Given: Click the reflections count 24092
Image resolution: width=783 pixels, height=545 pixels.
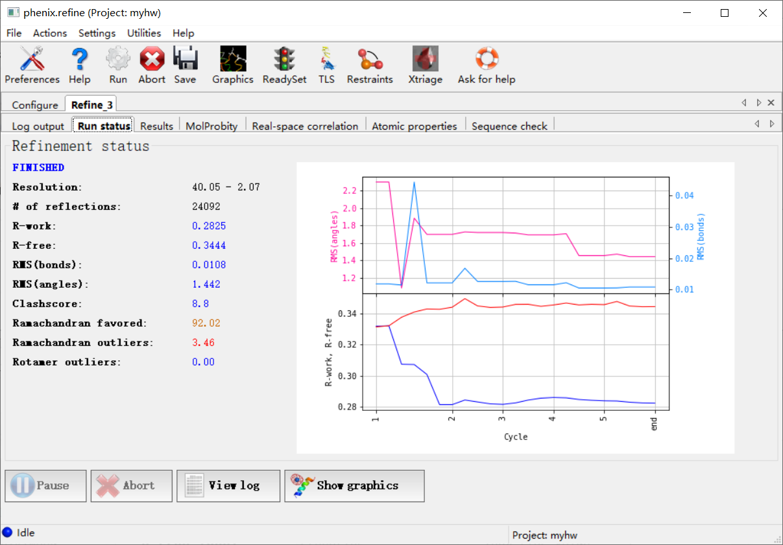Looking at the screenshot, I should tap(206, 206).
